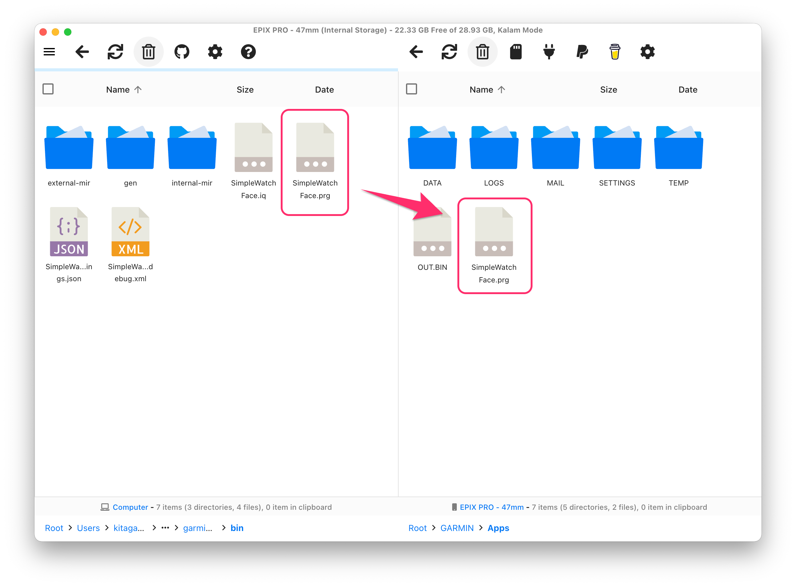Open the hamburger menu in left pane
Image resolution: width=796 pixels, height=587 pixels.
click(x=50, y=52)
